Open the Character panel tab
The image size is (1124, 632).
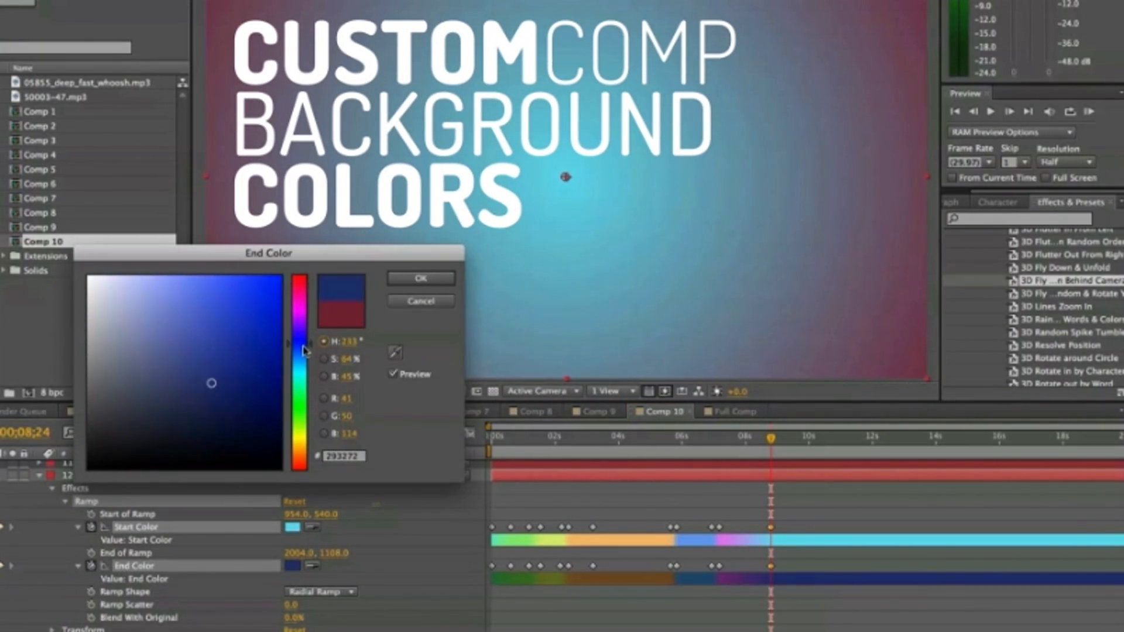[x=997, y=202]
